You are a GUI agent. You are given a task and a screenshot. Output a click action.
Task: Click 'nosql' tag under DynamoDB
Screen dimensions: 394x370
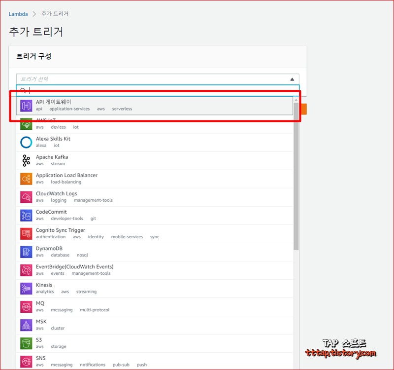click(82, 255)
